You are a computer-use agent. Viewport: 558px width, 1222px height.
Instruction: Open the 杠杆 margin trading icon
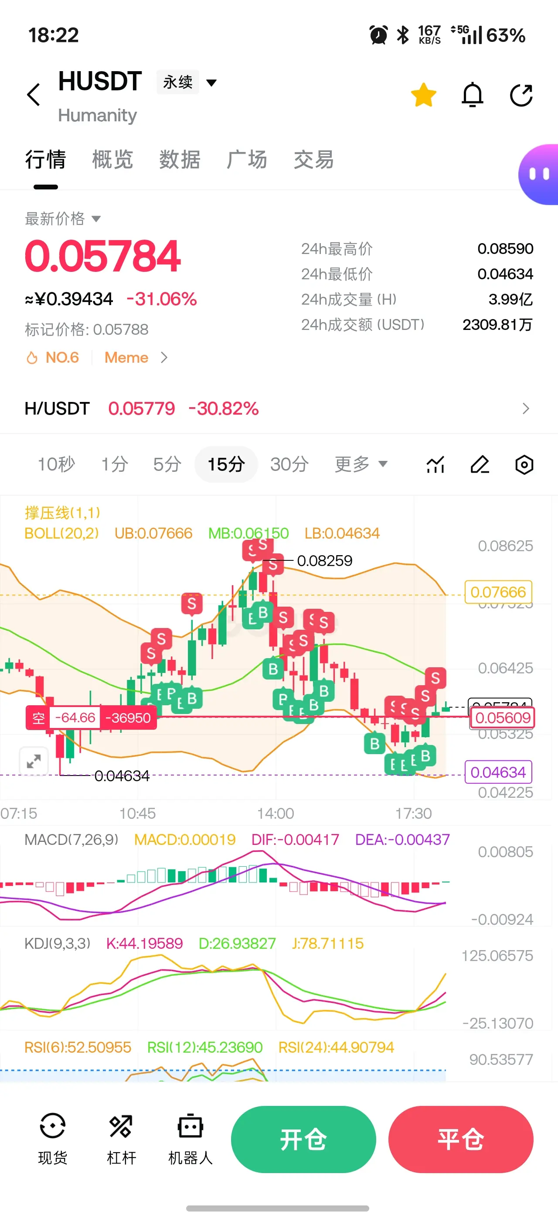121,1139
